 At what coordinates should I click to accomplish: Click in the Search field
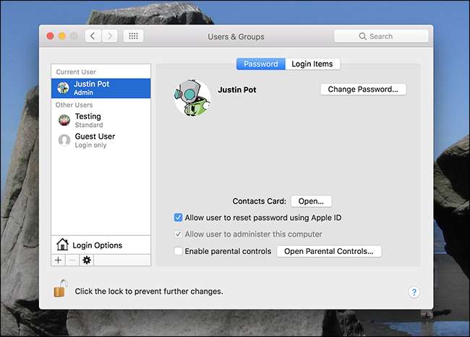[x=381, y=36]
